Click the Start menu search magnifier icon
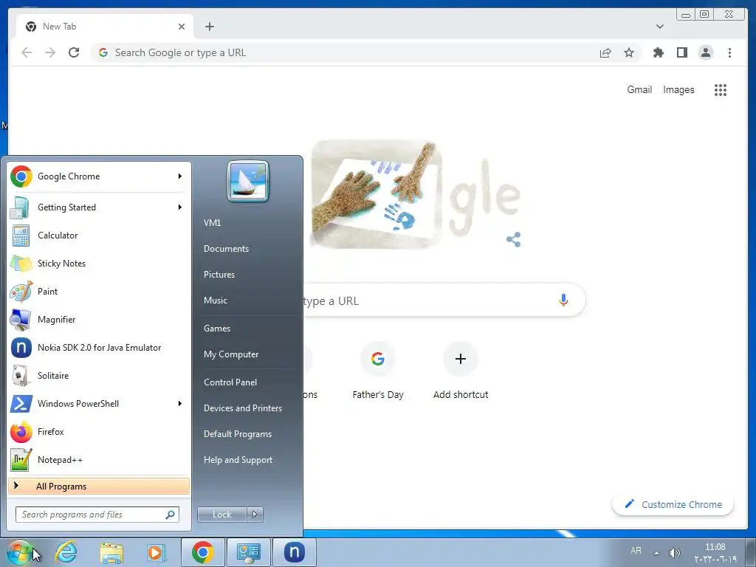Screen dimensions: 756x567 coord(171,515)
